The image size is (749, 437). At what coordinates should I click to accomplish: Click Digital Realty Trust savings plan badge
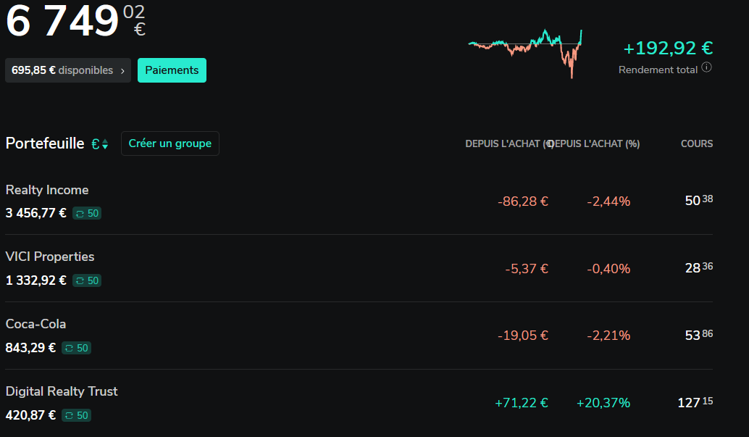pos(77,415)
